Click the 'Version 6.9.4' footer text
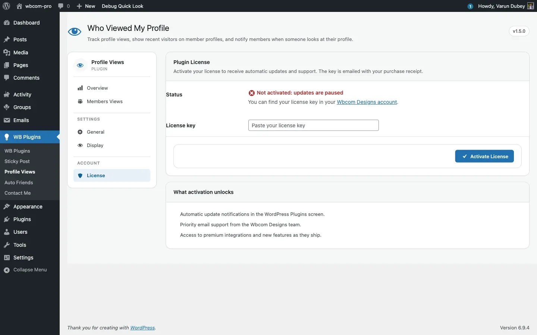Image resolution: width=537 pixels, height=335 pixels. (515, 328)
